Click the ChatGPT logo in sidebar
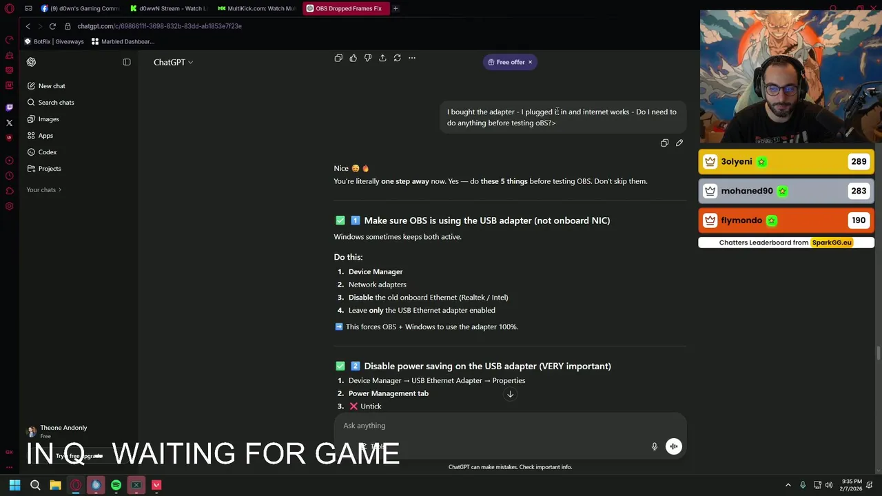Viewport: 882px width, 496px height. pyautogui.click(x=31, y=62)
